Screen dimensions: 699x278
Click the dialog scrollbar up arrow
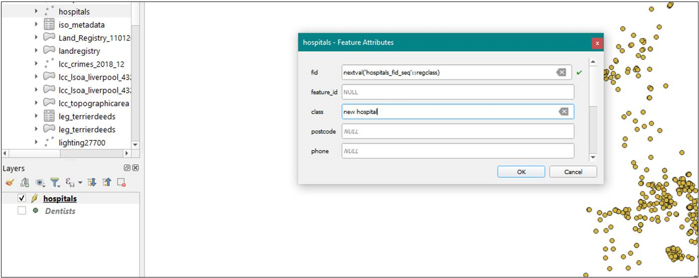(x=593, y=62)
